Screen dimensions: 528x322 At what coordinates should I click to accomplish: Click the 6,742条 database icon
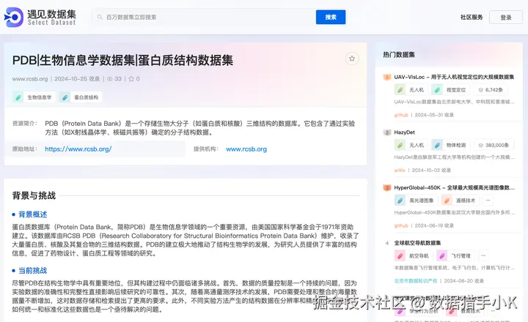pos(481,90)
